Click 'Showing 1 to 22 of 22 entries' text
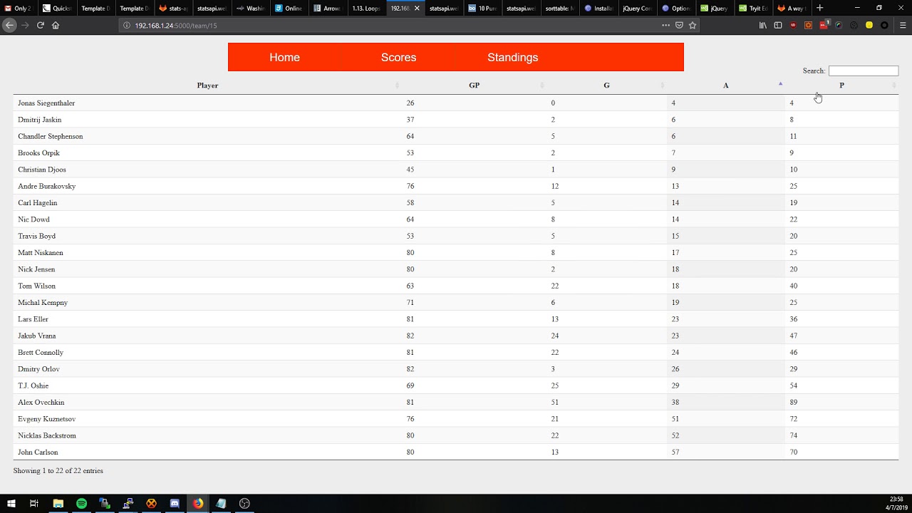Image resolution: width=912 pixels, height=513 pixels. click(58, 471)
